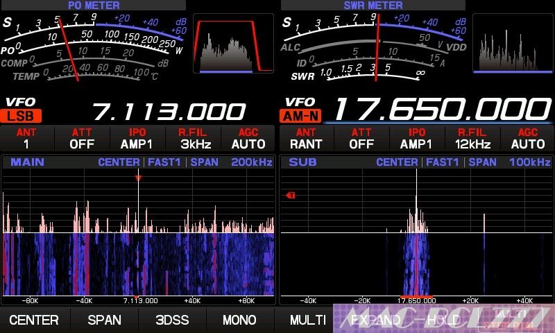Tap the PO METER label on main side
This screenshot has width=555, height=333.
[94, 5]
